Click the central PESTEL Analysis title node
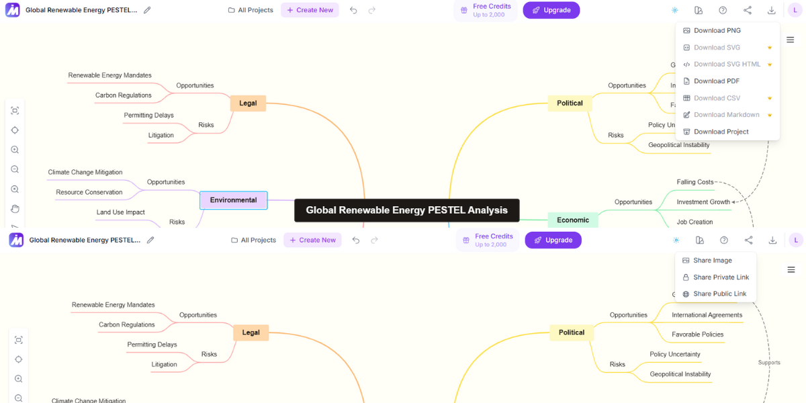This screenshot has height=403, width=806. [x=406, y=210]
